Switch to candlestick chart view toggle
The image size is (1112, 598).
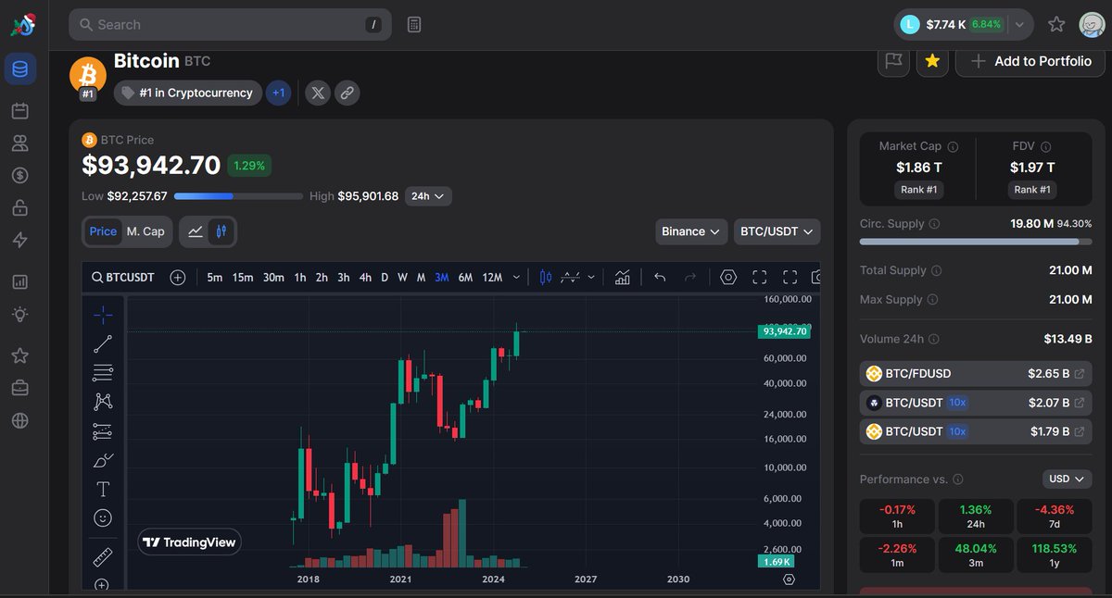(x=221, y=231)
